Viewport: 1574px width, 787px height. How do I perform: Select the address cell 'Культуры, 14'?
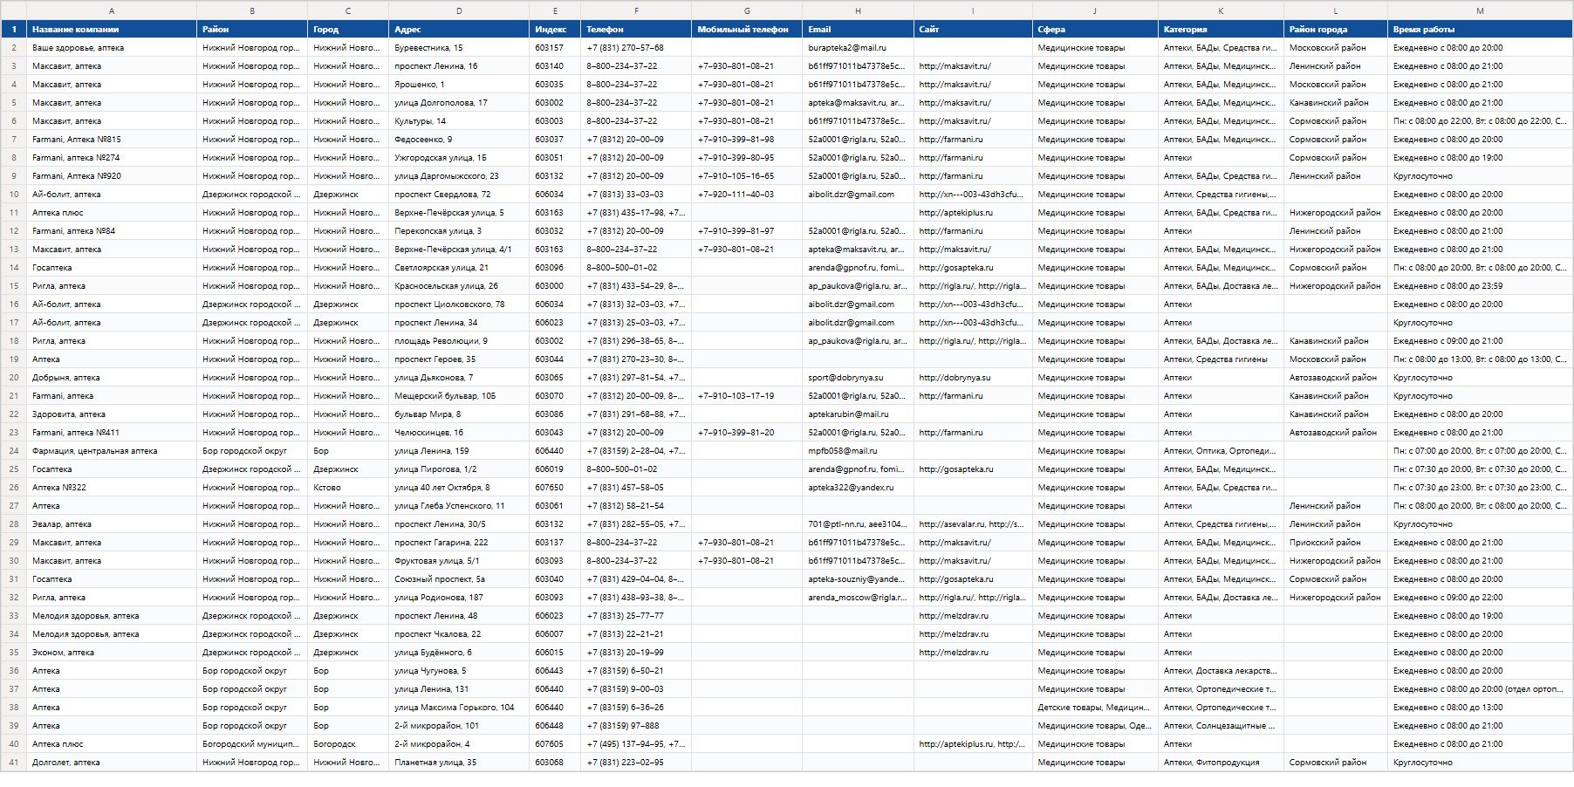tap(459, 121)
